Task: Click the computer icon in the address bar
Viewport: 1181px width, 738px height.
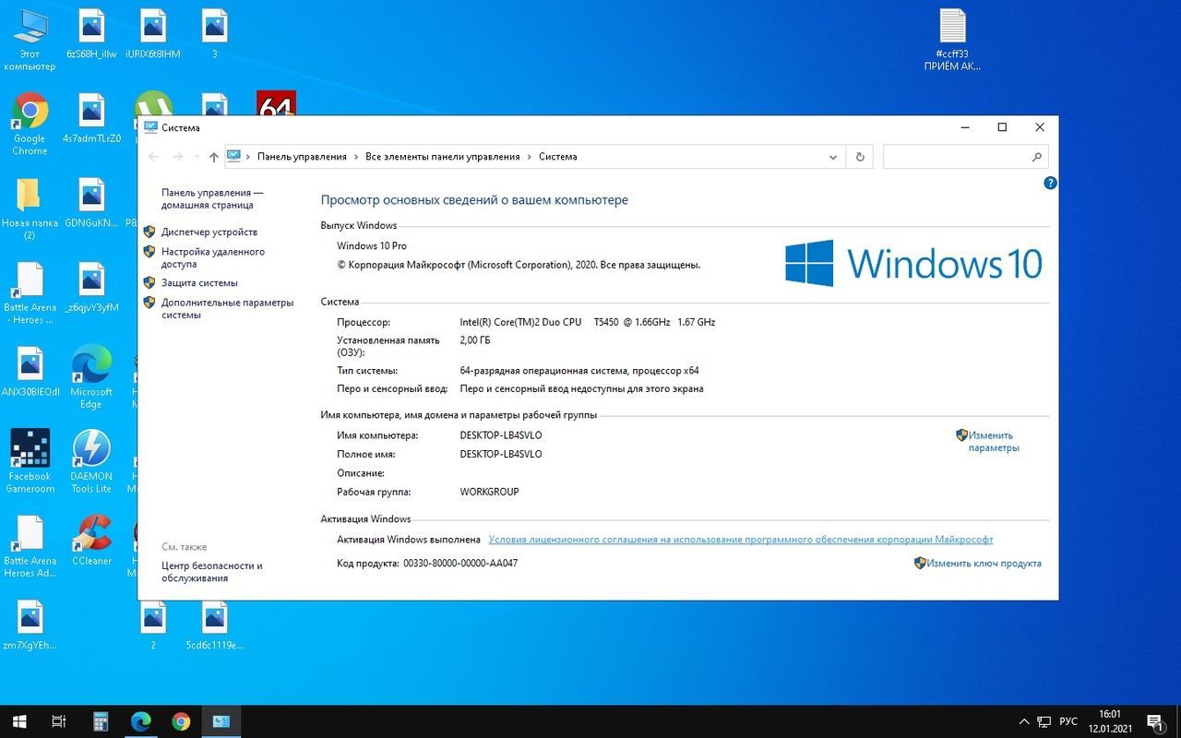Action: [234, 156]
